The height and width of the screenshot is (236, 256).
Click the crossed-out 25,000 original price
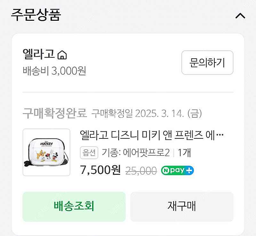point(141,171)
